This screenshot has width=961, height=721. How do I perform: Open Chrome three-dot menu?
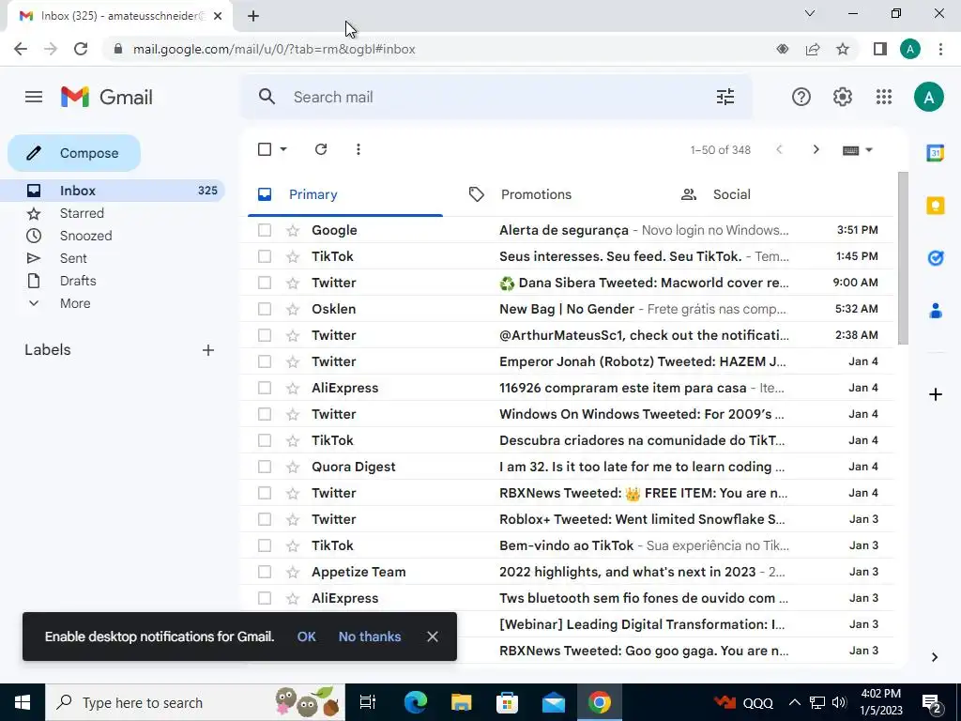click(x=940, y=49)
